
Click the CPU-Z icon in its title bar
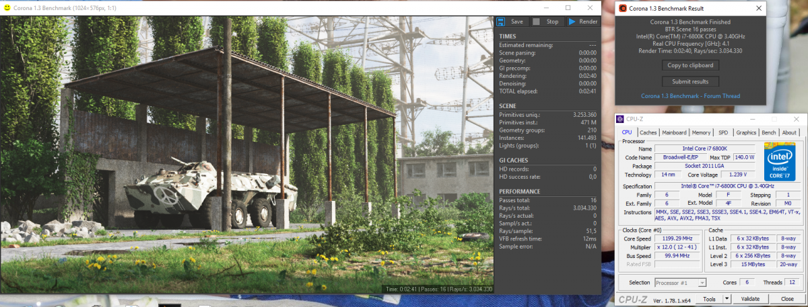tap(621, 119)
